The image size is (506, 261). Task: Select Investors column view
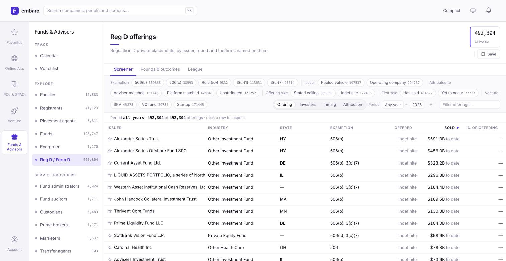click(308, 105)
